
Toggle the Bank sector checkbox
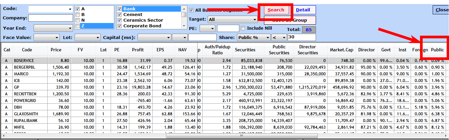point(120,9)
